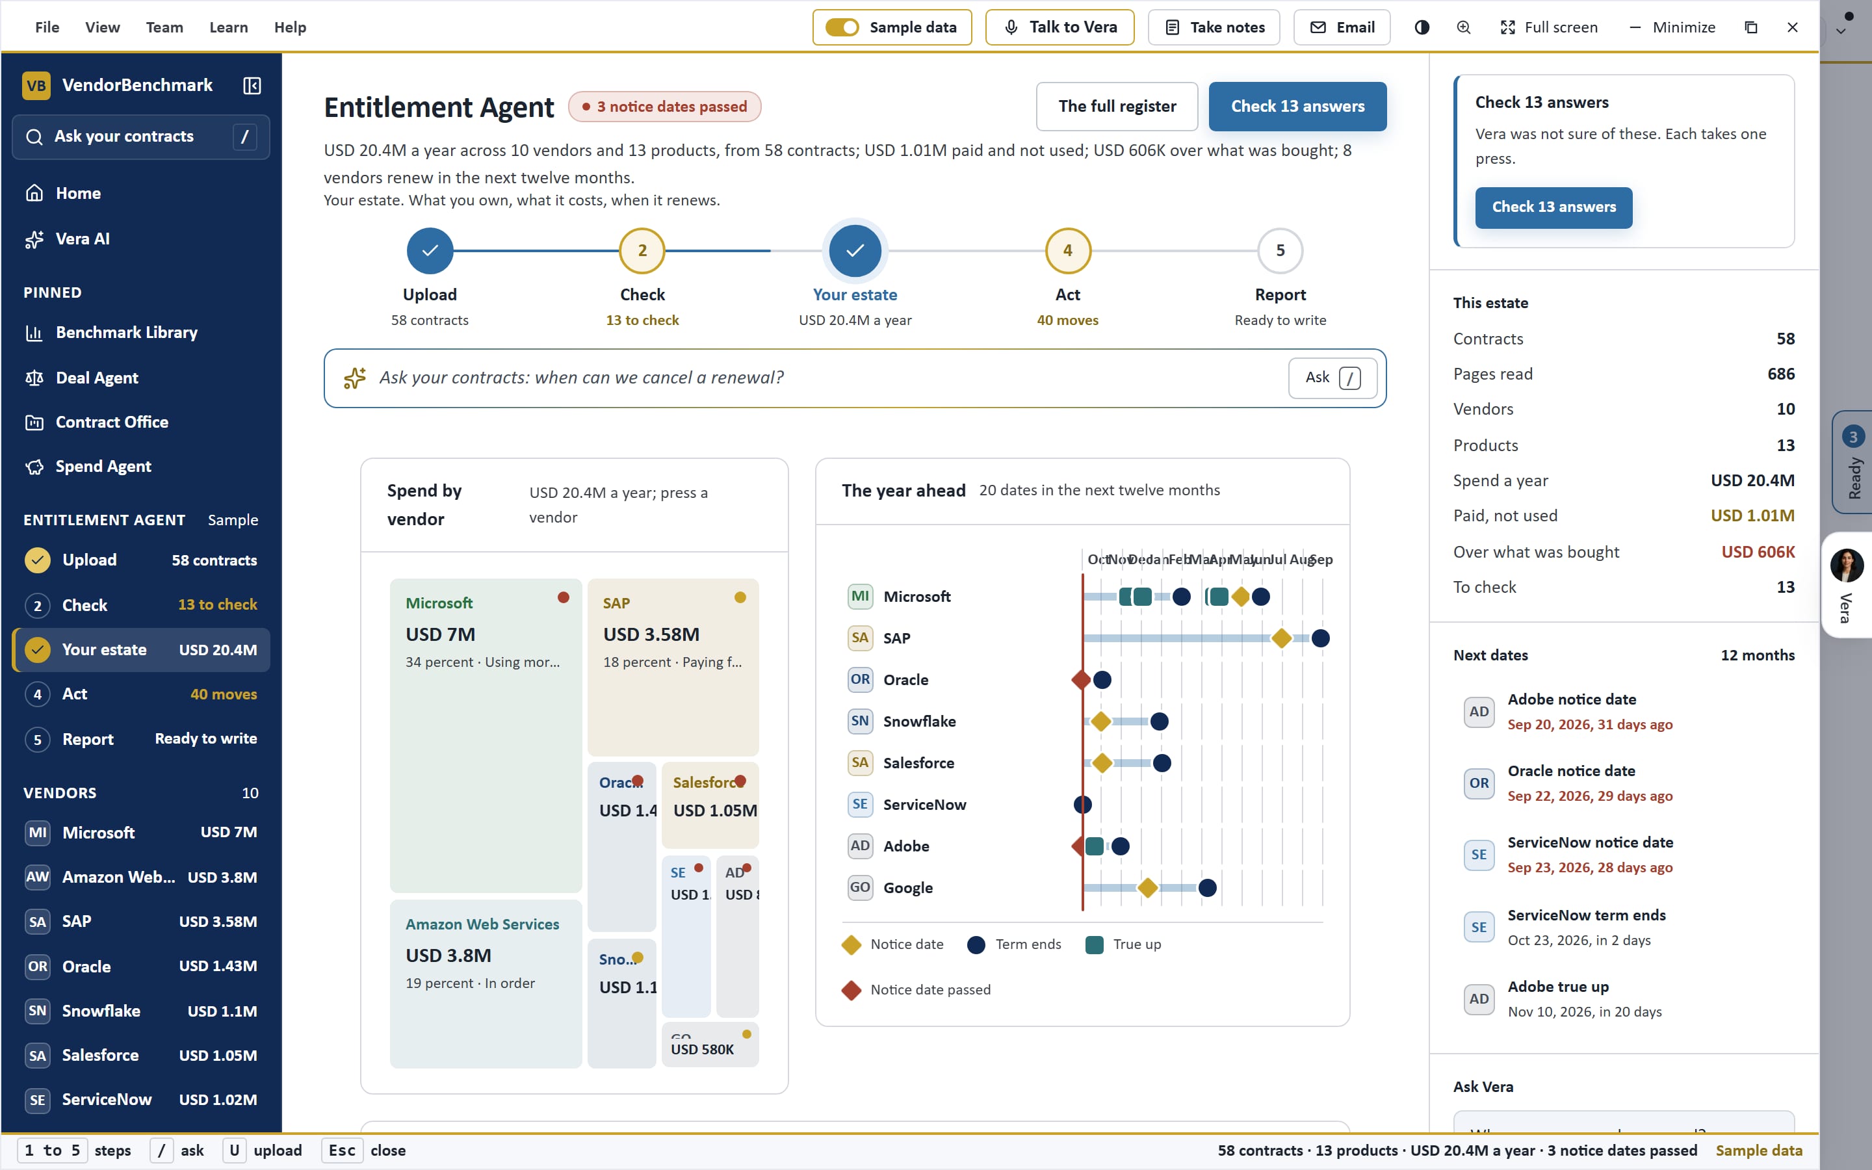The width and height of the screenshot is (1872, 1170).
Task: Open the pinned Benchmark Library
Action: pos(141,333)
